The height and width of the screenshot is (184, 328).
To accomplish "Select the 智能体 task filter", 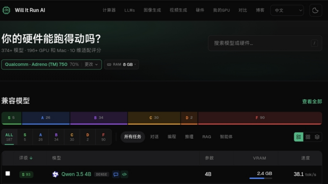I will coord(226,137).
